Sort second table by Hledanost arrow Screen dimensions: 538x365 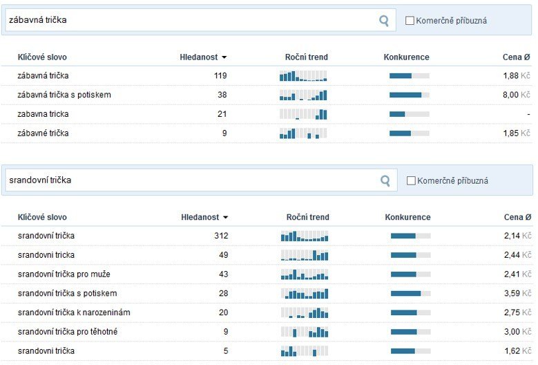(225, 217)
